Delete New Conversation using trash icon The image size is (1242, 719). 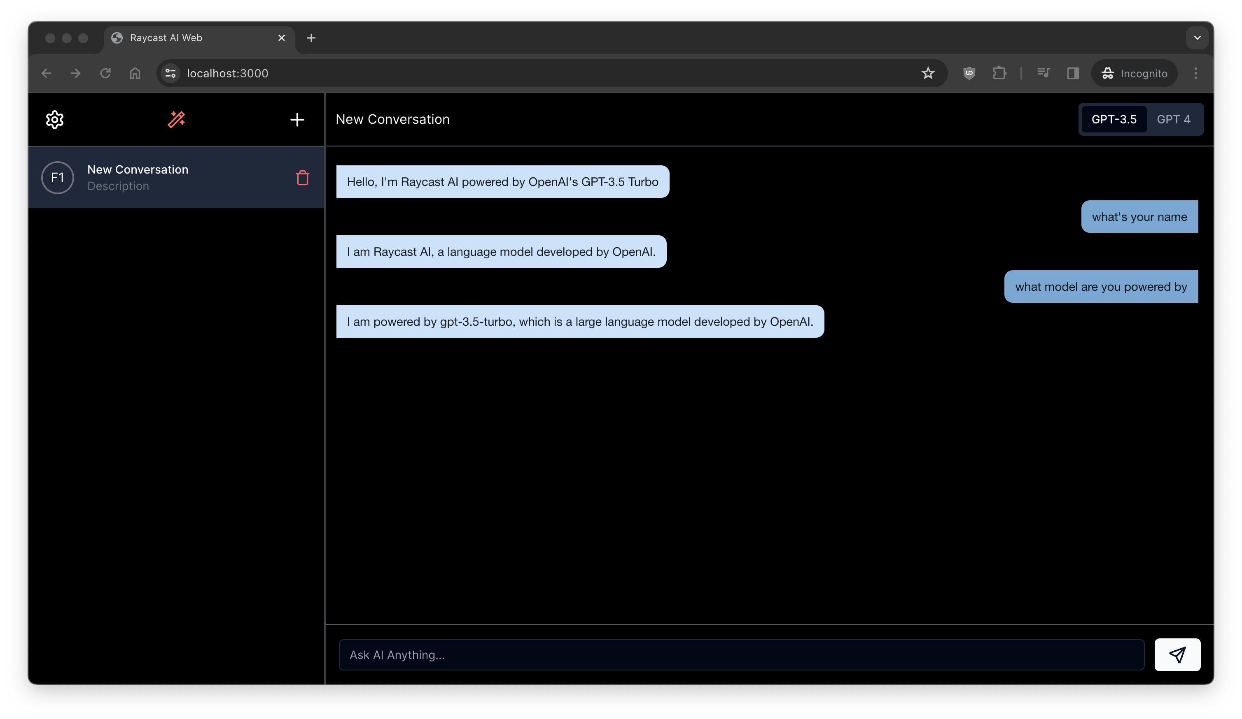click(x=303, y=178)
